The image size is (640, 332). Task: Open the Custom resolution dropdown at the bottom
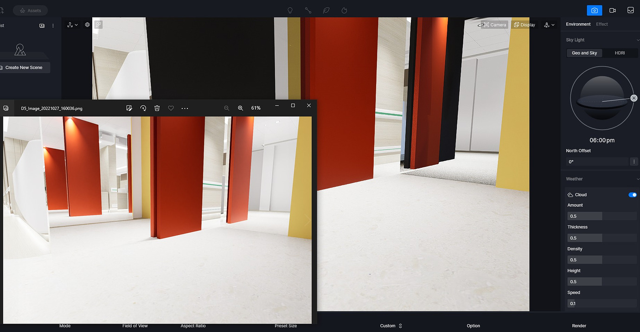[390, 326]
